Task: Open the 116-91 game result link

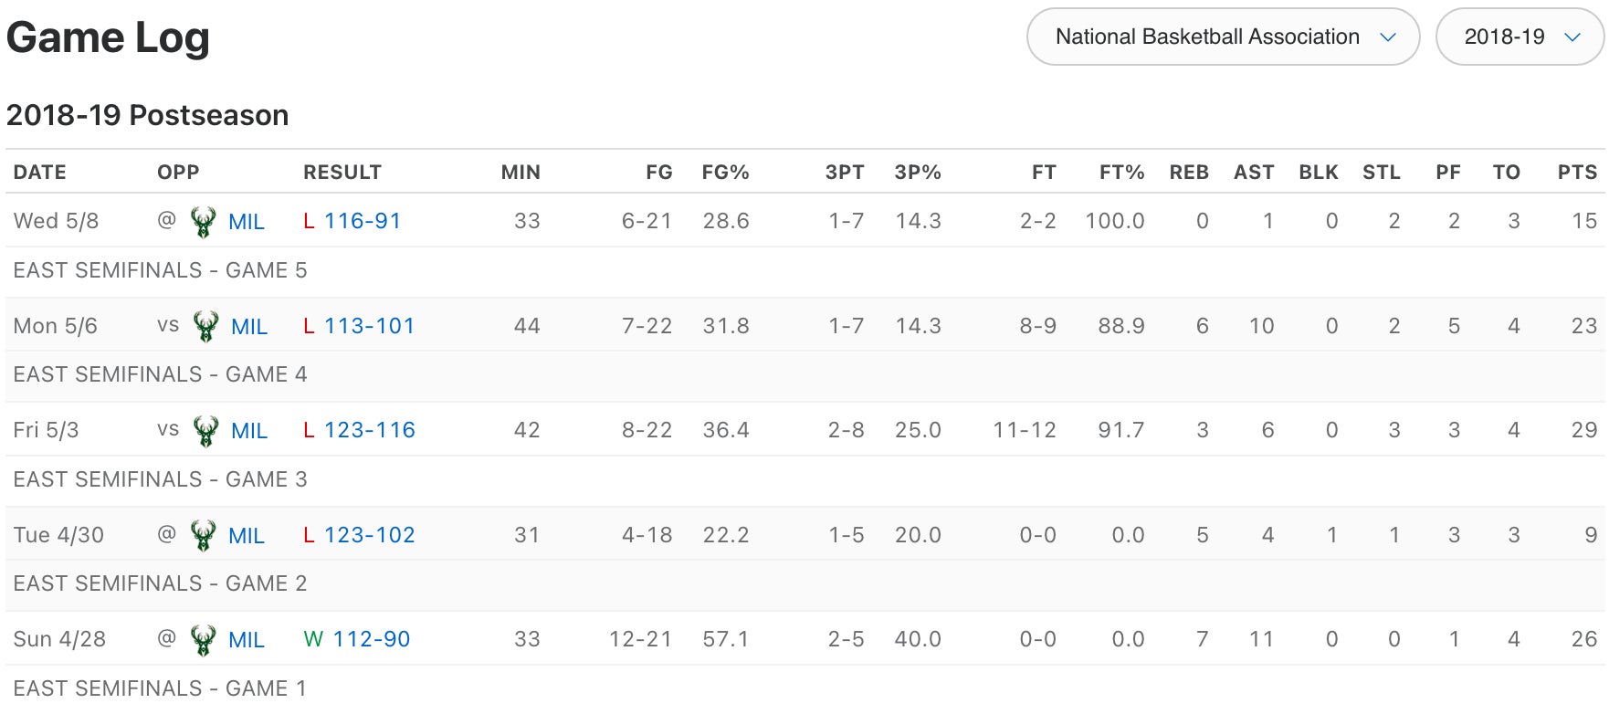Action: 362,221
